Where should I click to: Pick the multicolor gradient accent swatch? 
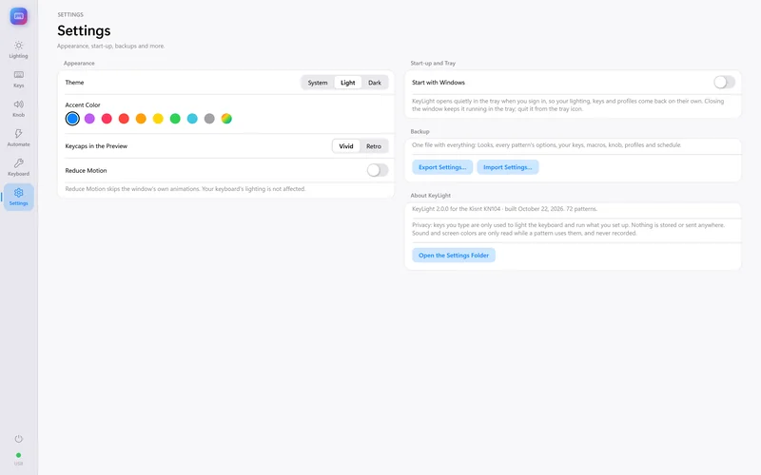coord(226,118)
